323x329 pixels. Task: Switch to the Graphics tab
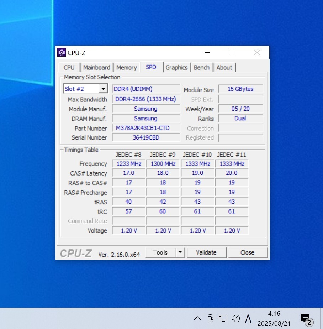(x=176, y=68)
